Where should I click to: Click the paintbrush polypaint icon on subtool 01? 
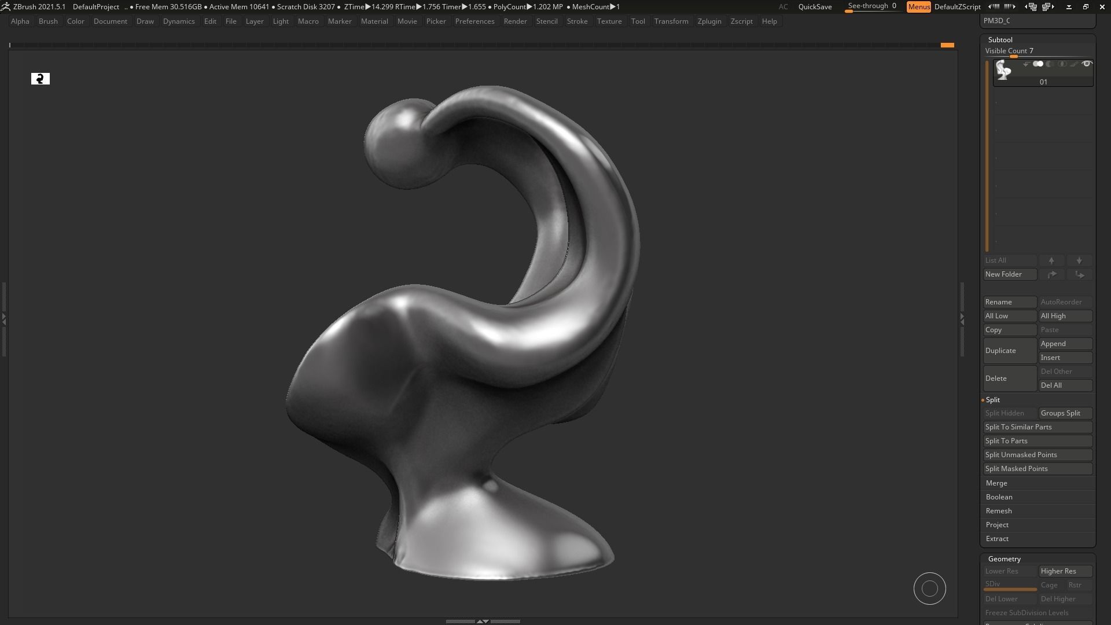[x=1074, y=64]
